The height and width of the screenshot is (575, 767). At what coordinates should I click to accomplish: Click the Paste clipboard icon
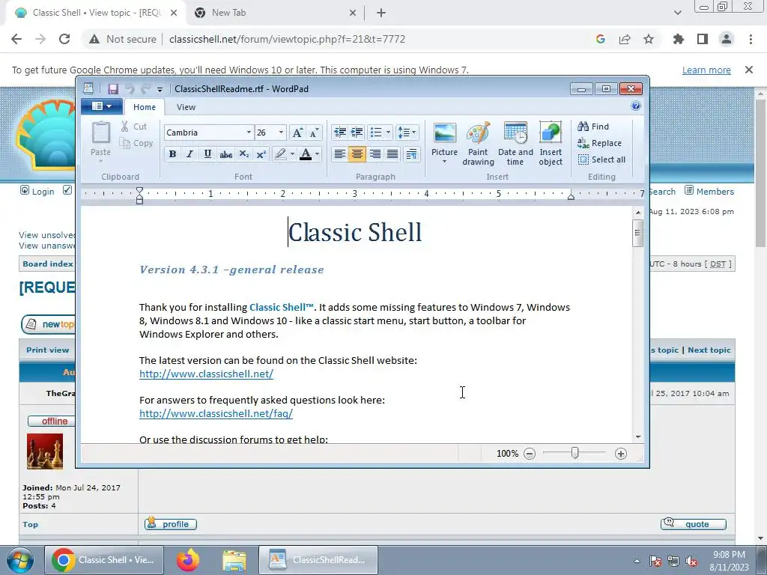(101, 133)
